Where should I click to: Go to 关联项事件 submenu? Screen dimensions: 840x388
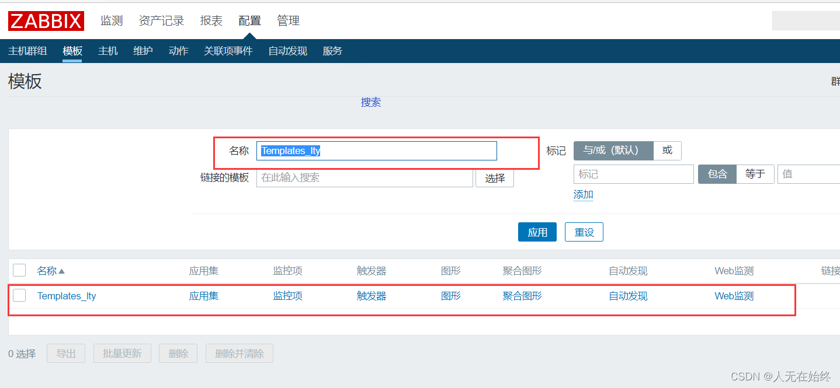pyautogui.click(x=228, y=51)
